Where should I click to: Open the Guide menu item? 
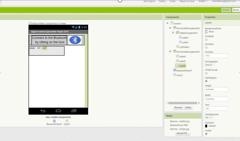pos(172,1)
